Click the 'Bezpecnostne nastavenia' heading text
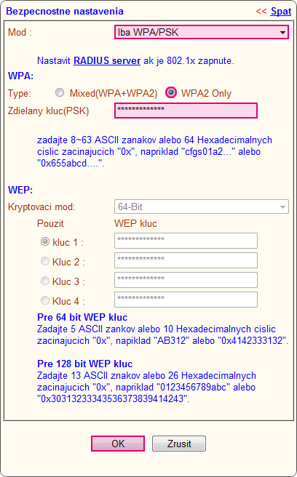The image size is (297, 477). point(65,11)
